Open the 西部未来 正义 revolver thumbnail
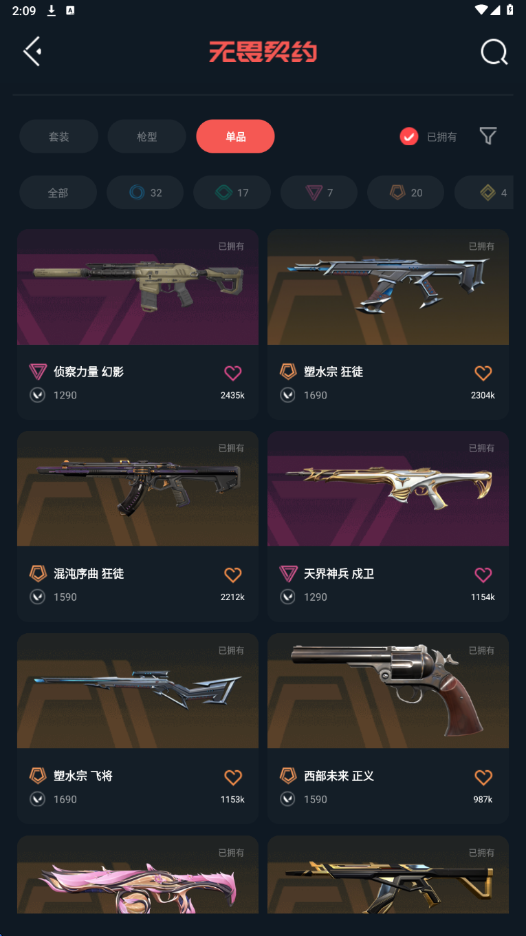 click(x=388, y=691)
